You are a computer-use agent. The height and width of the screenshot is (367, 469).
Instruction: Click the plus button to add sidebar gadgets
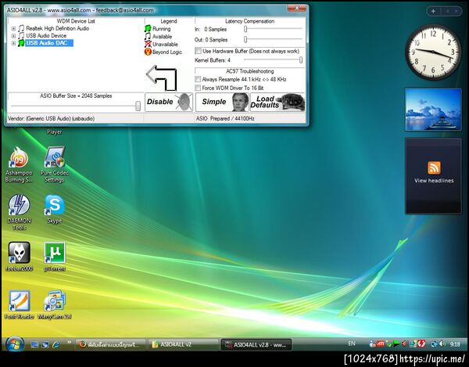pyautogui.click(x=433, y=11)
